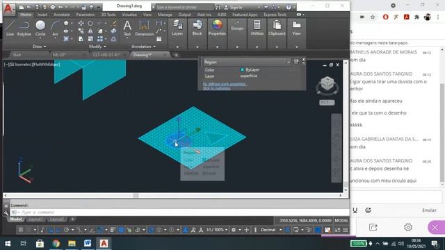Expand the arrow under Properties panel
The width and height of the screenshot is (445, 250).
(217, 47)
